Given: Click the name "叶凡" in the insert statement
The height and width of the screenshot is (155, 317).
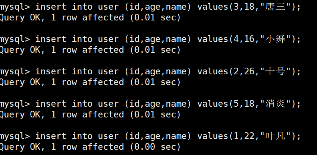Looking at the screenshot, I should [275, 136].
